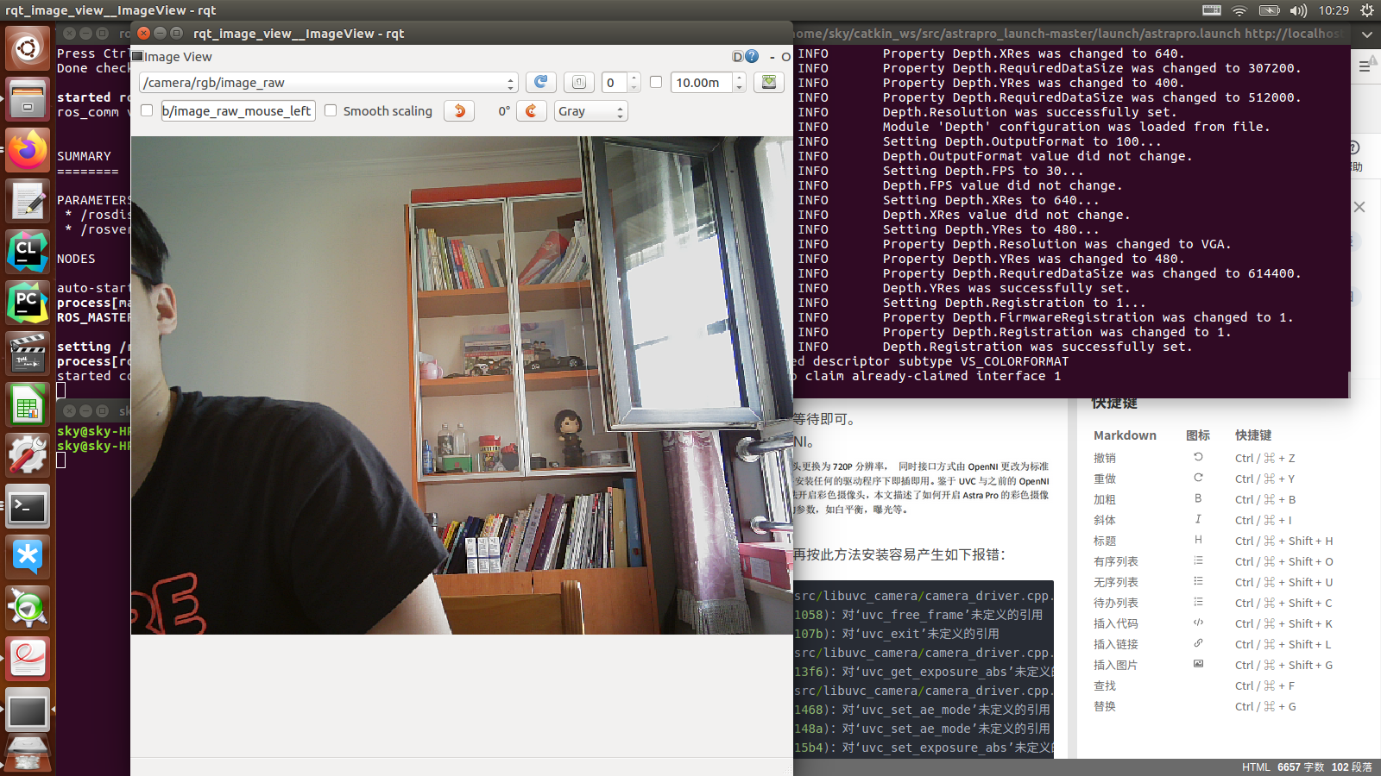The width and height of the screenshot is (1381, 776).
Task: Open Files manager from the launcher
Action: [x=28, y=99]
